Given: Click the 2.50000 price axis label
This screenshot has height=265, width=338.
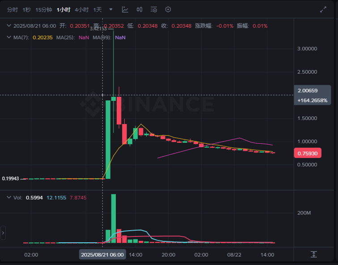Looking at the screenshot, I should point(307,72).
